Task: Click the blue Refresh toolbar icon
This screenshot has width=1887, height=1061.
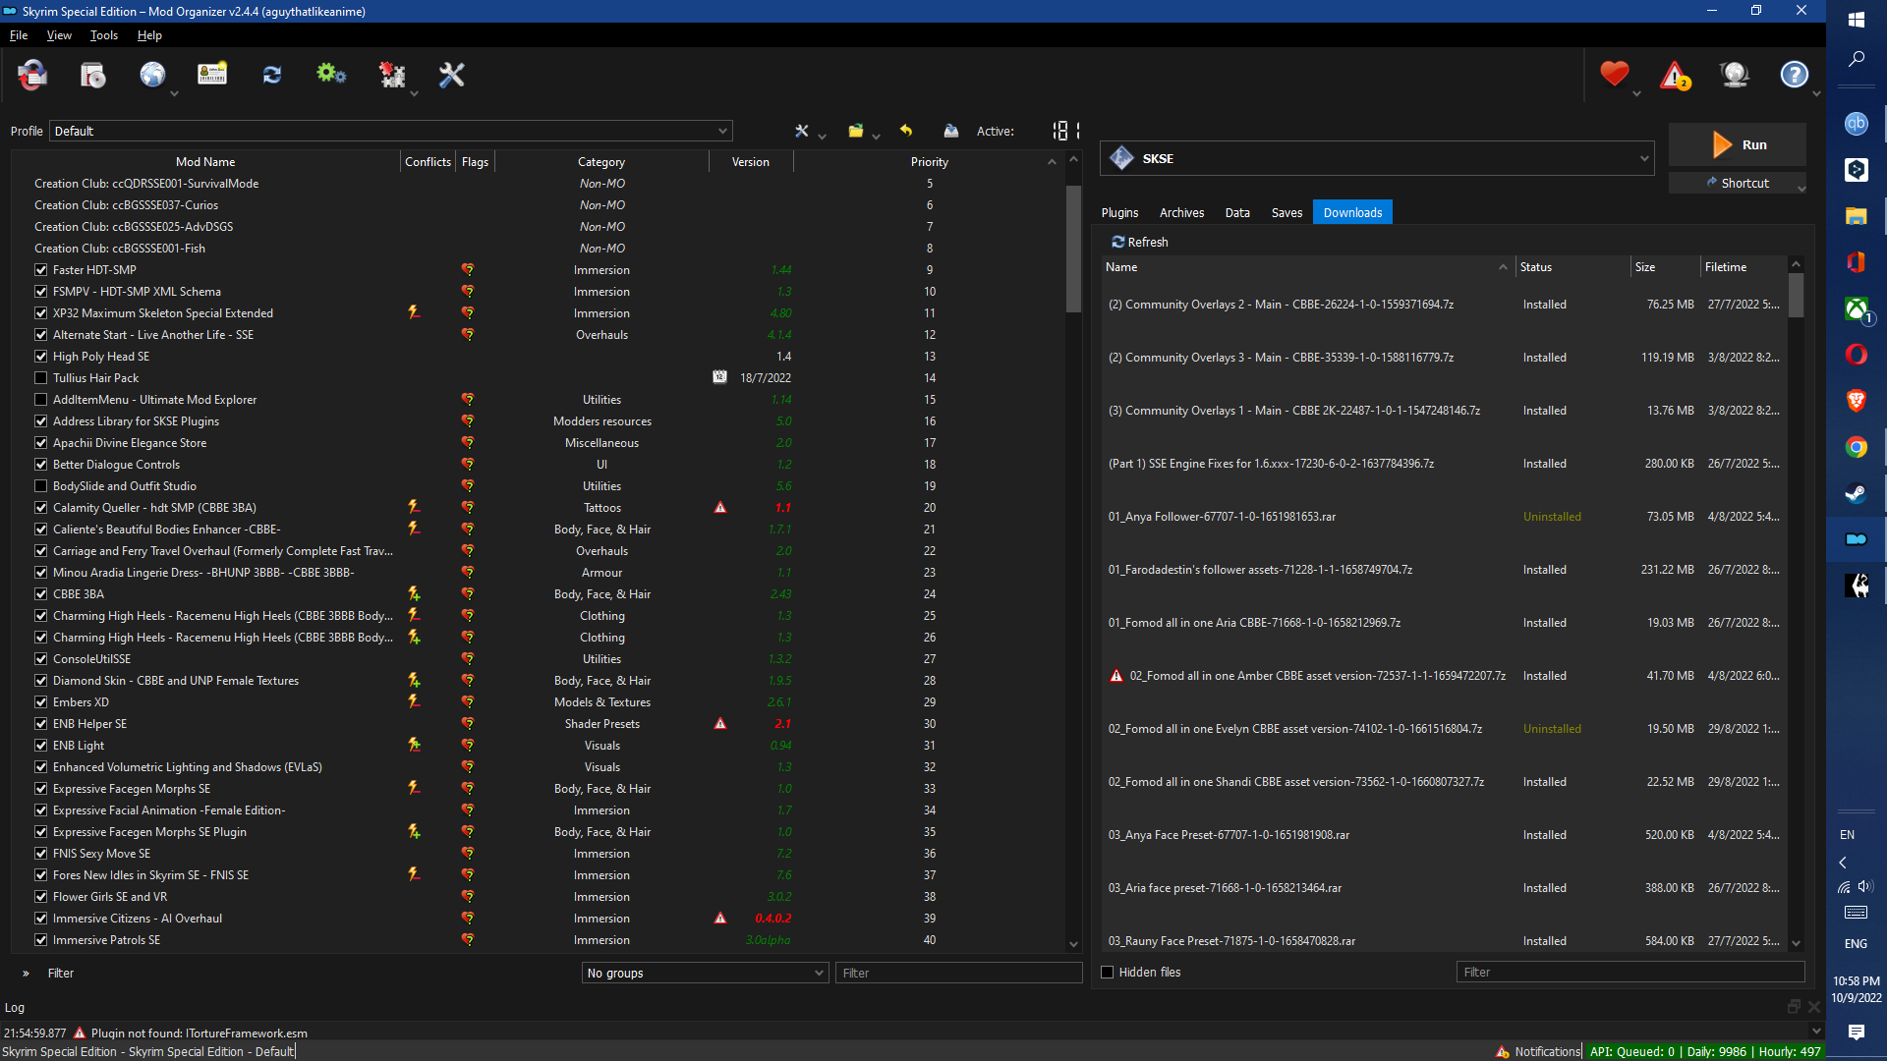Action: point(272,76)
